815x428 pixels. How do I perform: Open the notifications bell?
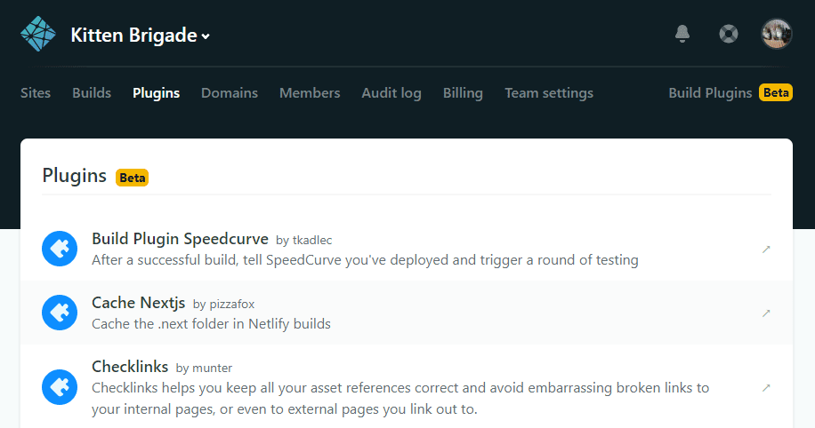[x=682, y=34]
